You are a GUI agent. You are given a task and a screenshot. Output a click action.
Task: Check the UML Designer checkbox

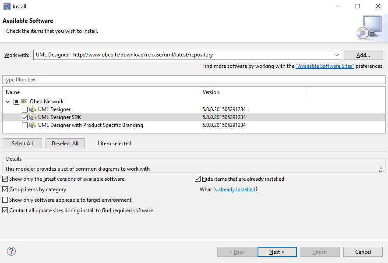coord(25,109)
